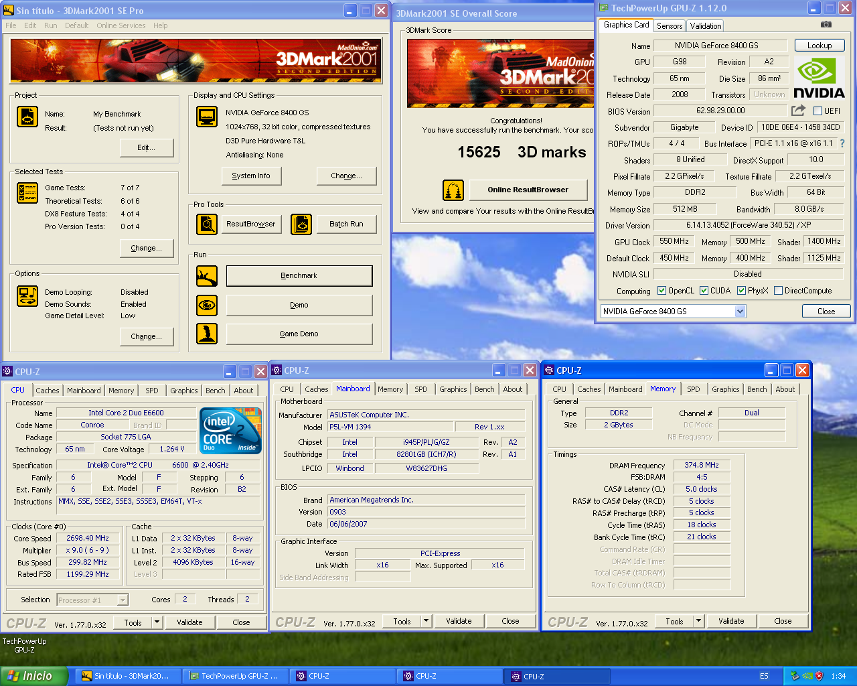Open the Caches tab in left CPU-Z window
This screenshot has width=857, height=686.
click(48, 391)
